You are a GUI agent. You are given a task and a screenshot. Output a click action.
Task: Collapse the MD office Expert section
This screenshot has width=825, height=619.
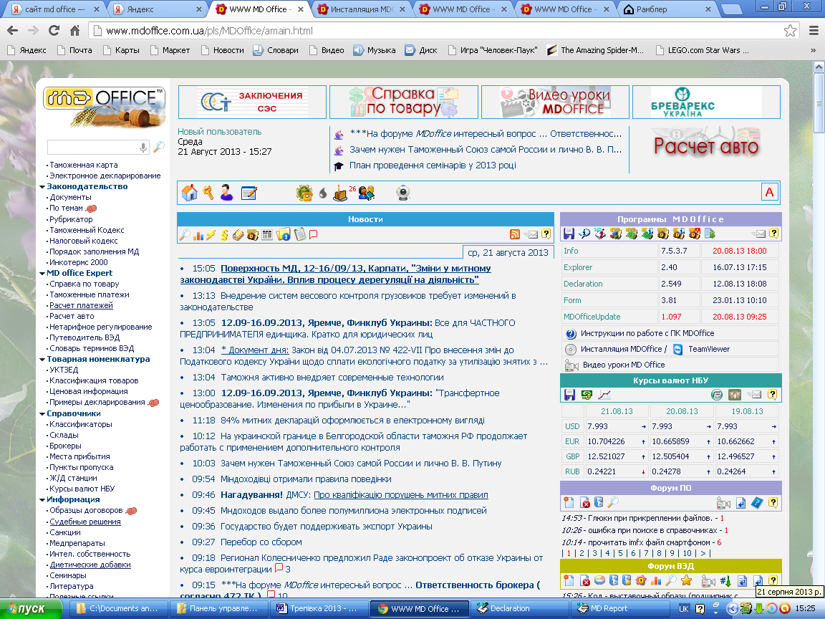point(42,273)
